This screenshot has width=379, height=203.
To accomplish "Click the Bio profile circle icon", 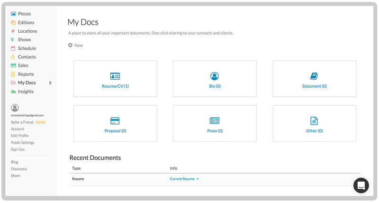I will 215,76.
